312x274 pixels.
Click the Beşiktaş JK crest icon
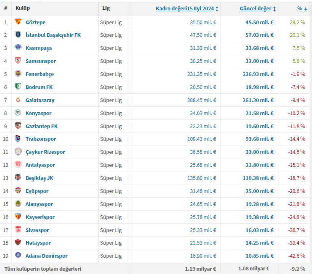pyautogui.click(x=18, y=177)
